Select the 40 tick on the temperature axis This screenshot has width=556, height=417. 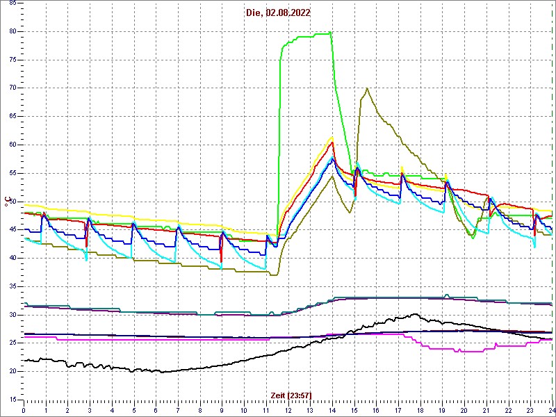click(12, 258)
